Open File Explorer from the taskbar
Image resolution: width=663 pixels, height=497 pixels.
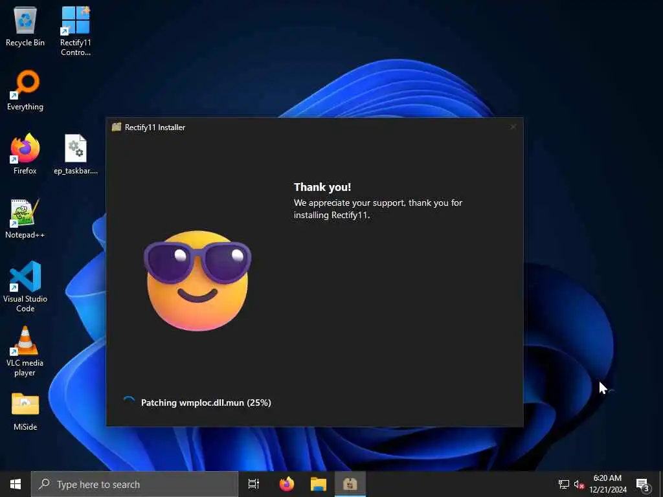tap(319, 484)
